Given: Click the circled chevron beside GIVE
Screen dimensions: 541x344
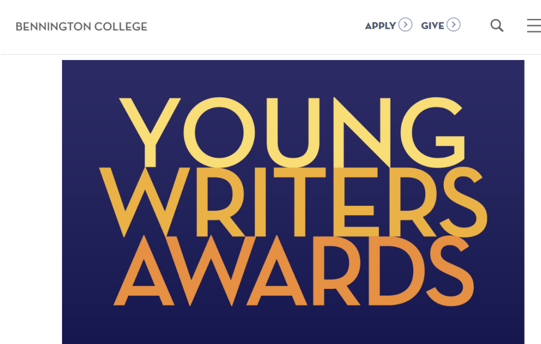Looking at the screenshot, I should [x=453, y=25].
